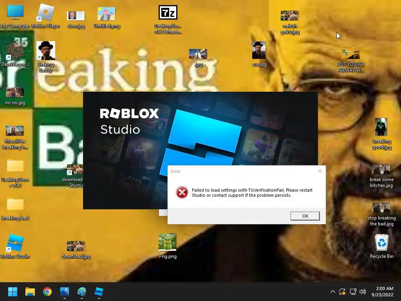The height and width of the screenshot is (301, 401).
Task: Select the Roblox Studio desktop shortcut
Action: point(15,246)
